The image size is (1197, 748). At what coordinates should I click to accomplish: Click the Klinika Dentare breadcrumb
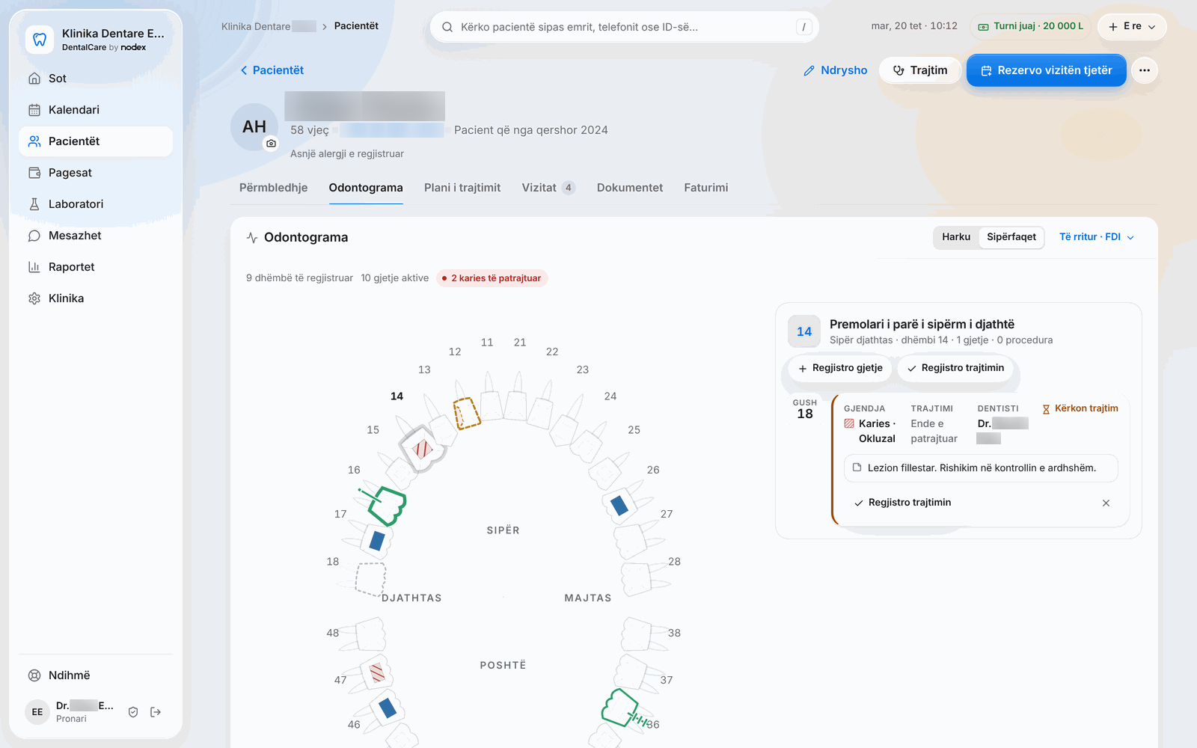click(x=269, y=26)
